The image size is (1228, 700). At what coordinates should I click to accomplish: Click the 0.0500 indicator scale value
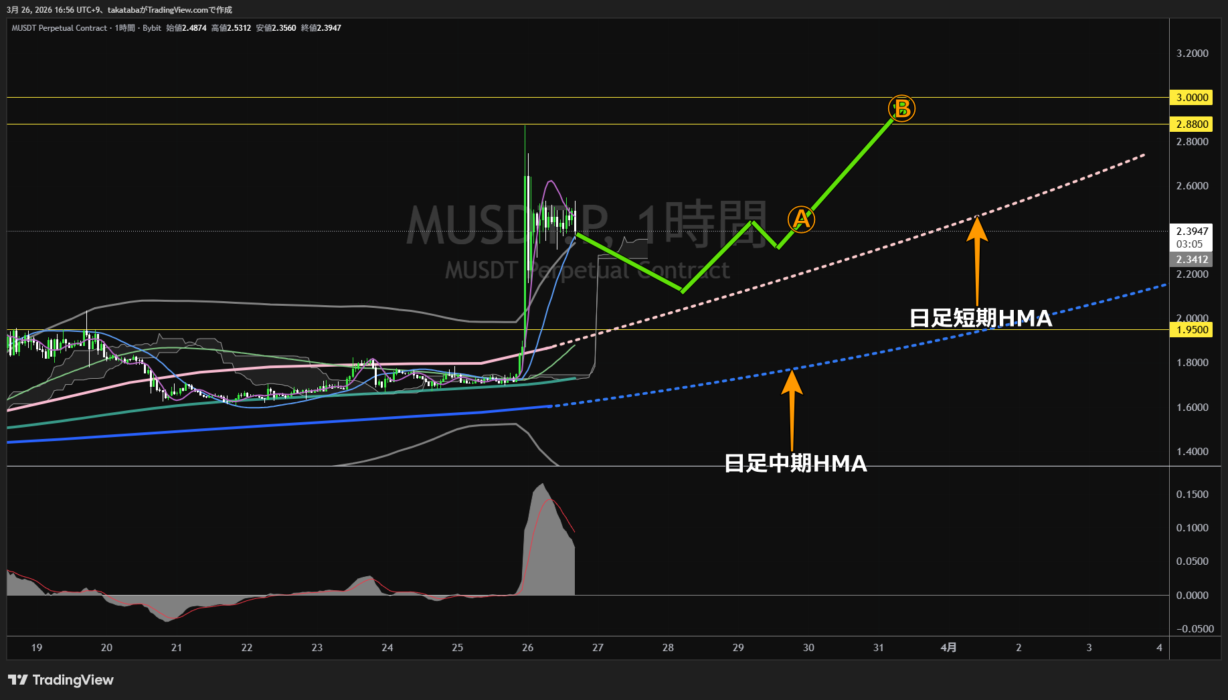(x=1192, y=561)
